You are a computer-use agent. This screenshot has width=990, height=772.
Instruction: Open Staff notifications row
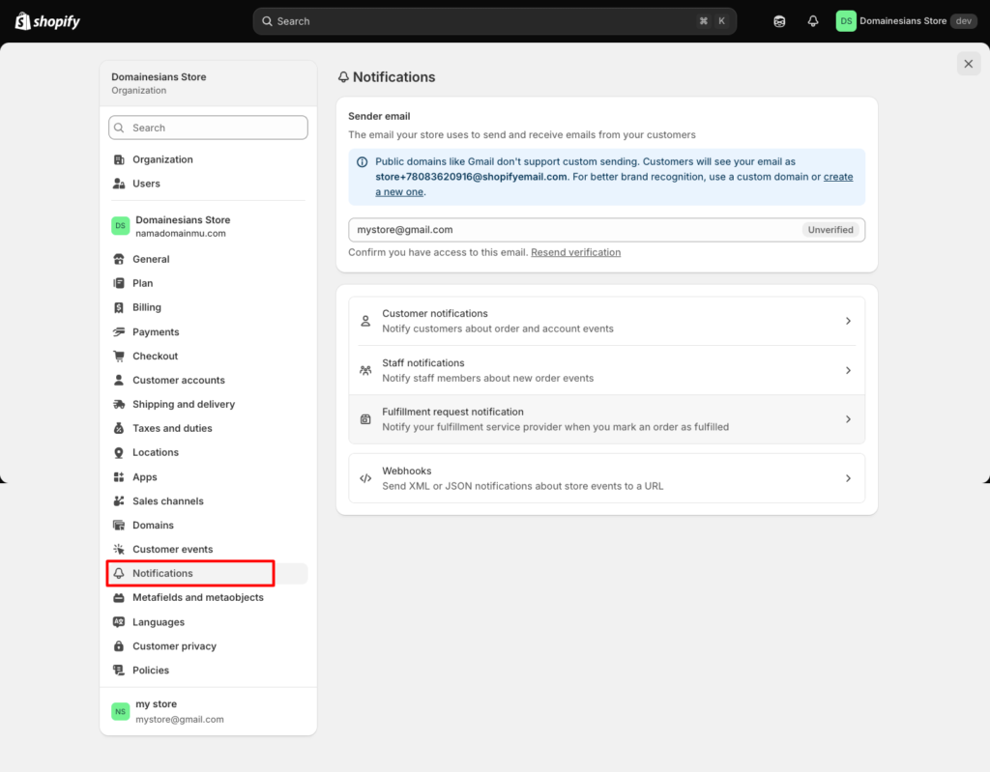(x=607, y=370)
